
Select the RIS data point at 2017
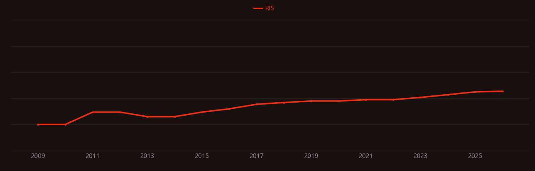(256, 104)
